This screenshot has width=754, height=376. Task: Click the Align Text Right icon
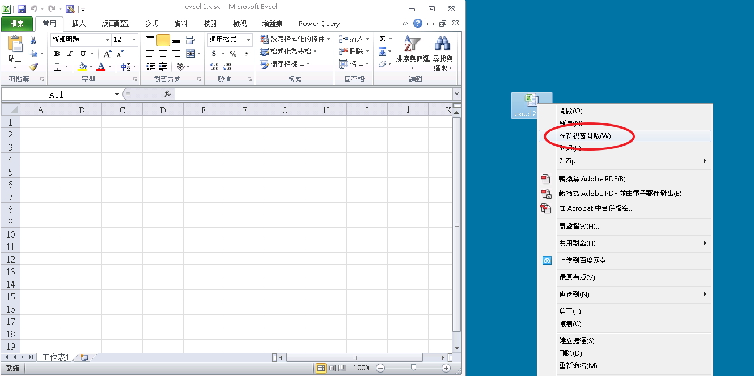pyautogui.click(x=176, y=54)
